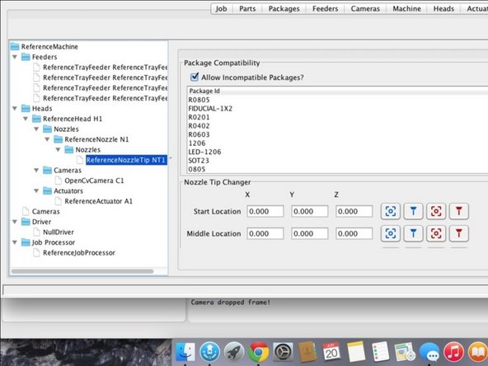Open Contacts book icon in Dock
Viewport: 488px width, 366px height.
pos(307,352)
